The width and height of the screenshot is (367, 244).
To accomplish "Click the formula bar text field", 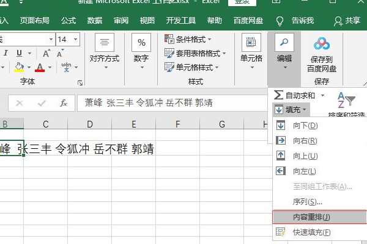I will tap(171, 103).
